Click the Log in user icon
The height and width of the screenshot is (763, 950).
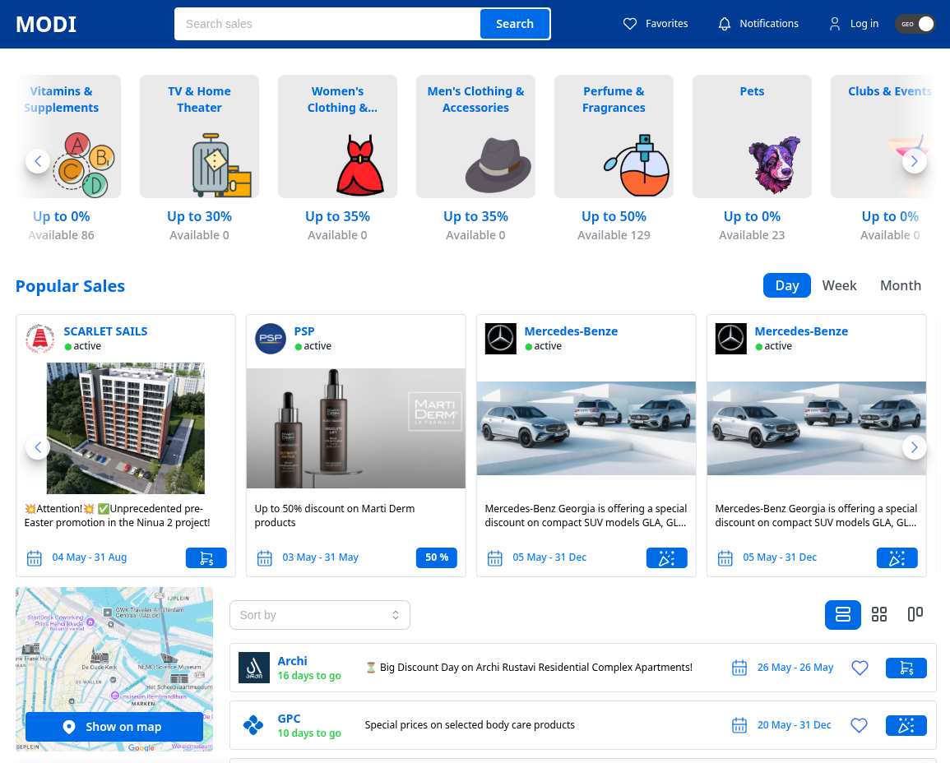click(835, 24)
